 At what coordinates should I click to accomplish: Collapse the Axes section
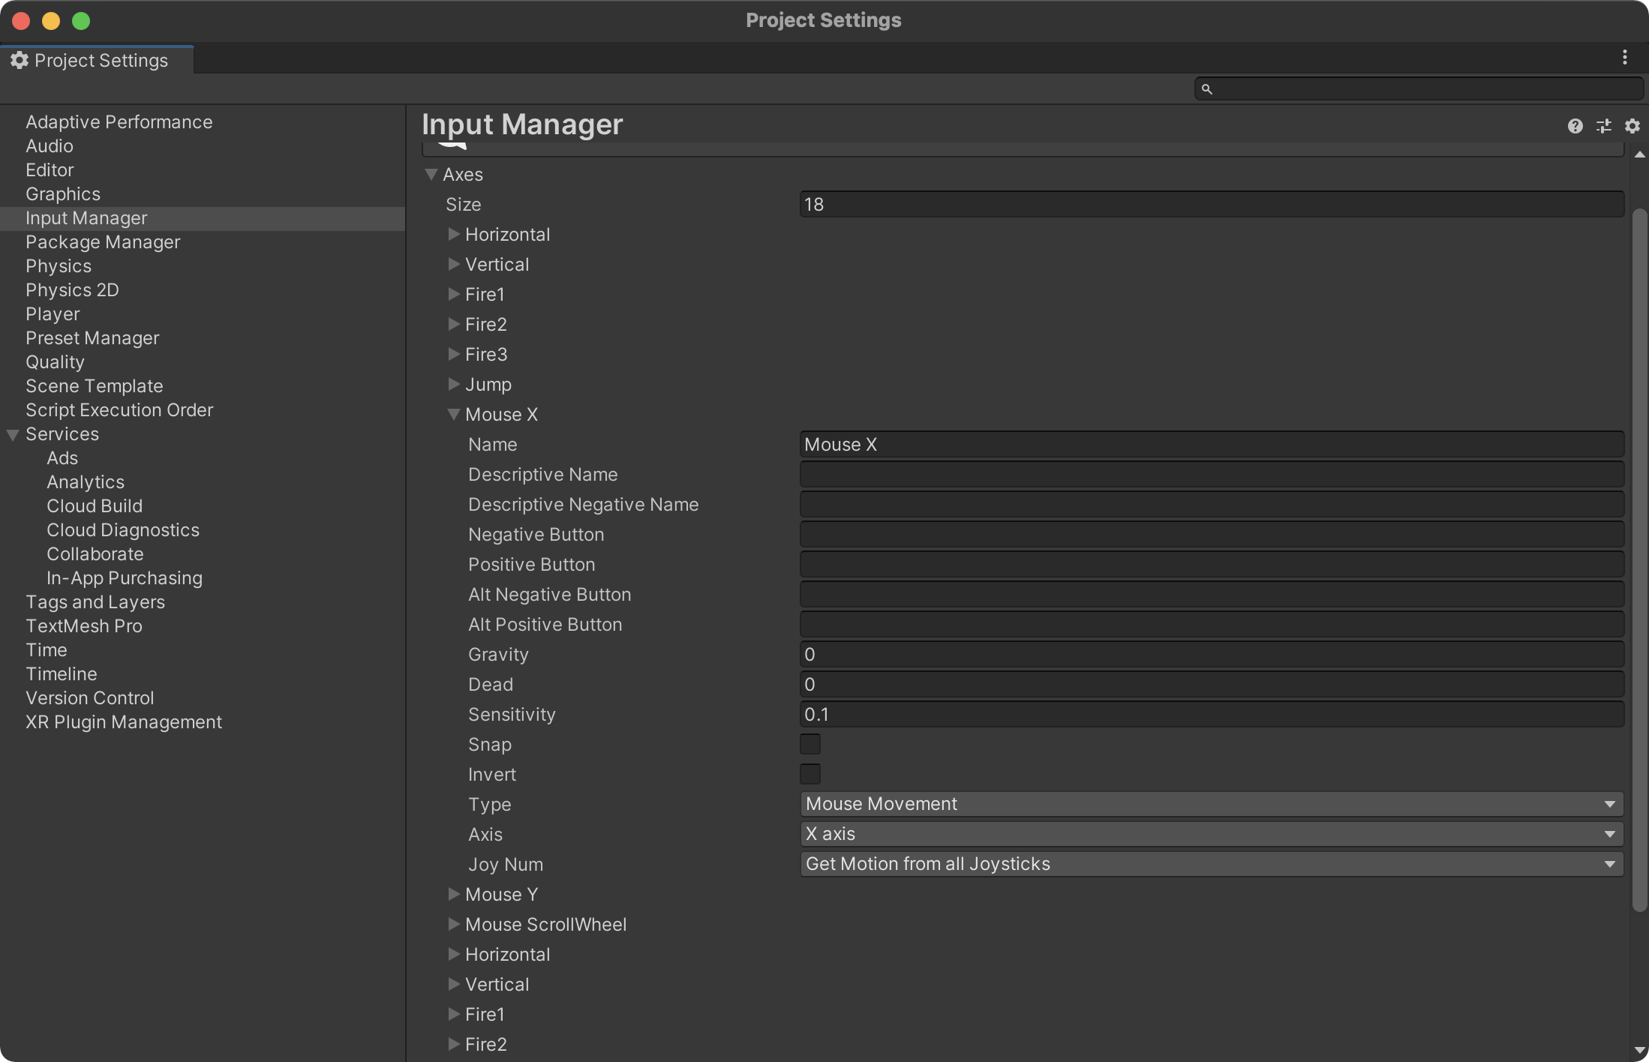[431, 174]
